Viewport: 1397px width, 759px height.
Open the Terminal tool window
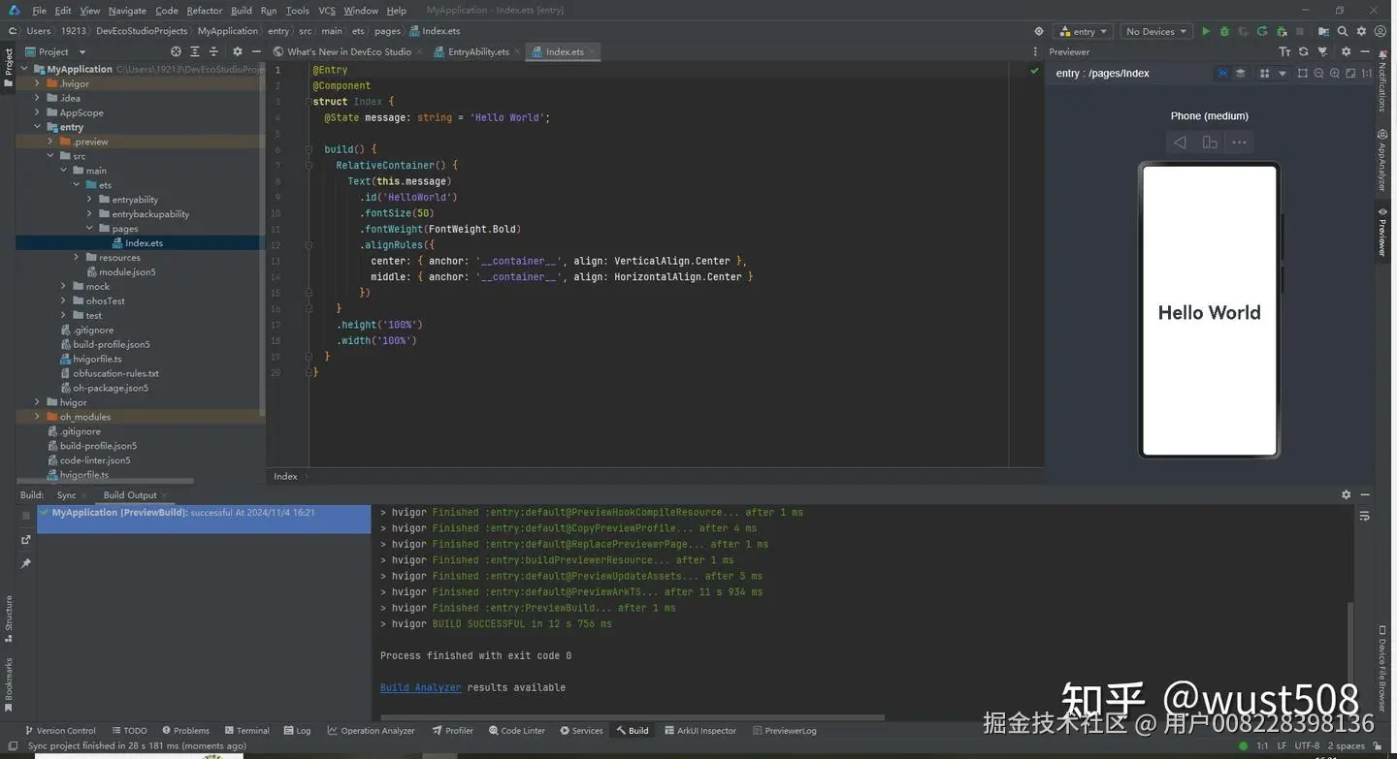(246, 730)
